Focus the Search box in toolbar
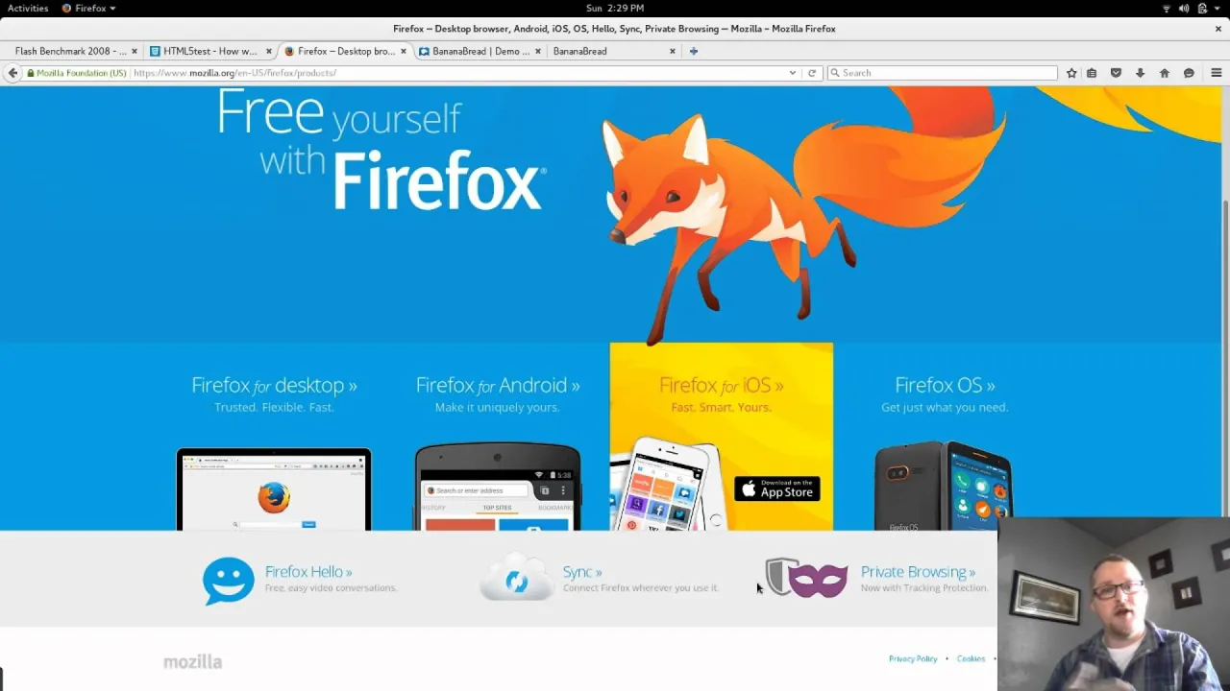 (x=942, y=73)
